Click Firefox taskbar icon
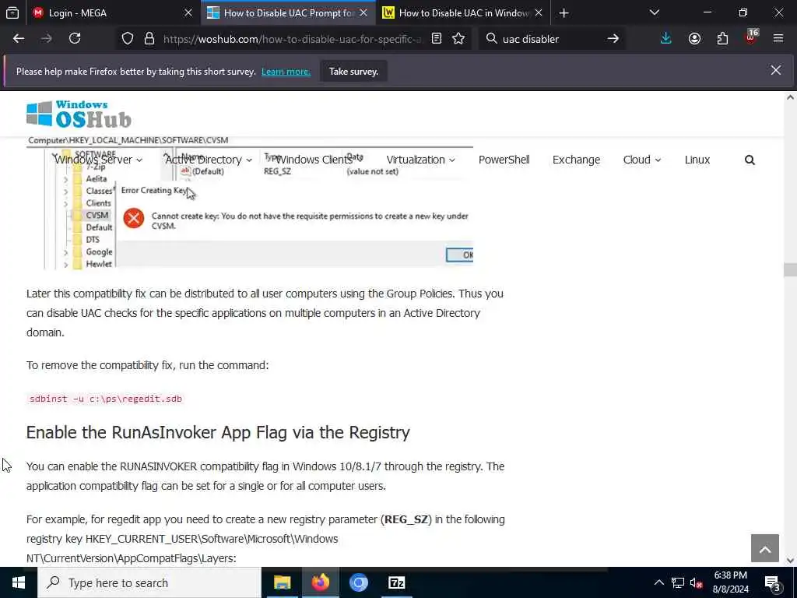Image resolution: width=797 pixels, height=598 pixels. click(x=320, y=582)
